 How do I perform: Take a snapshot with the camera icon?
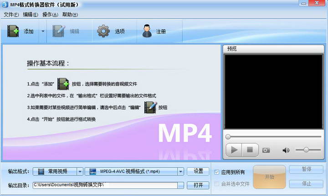(x=266, y=150)
